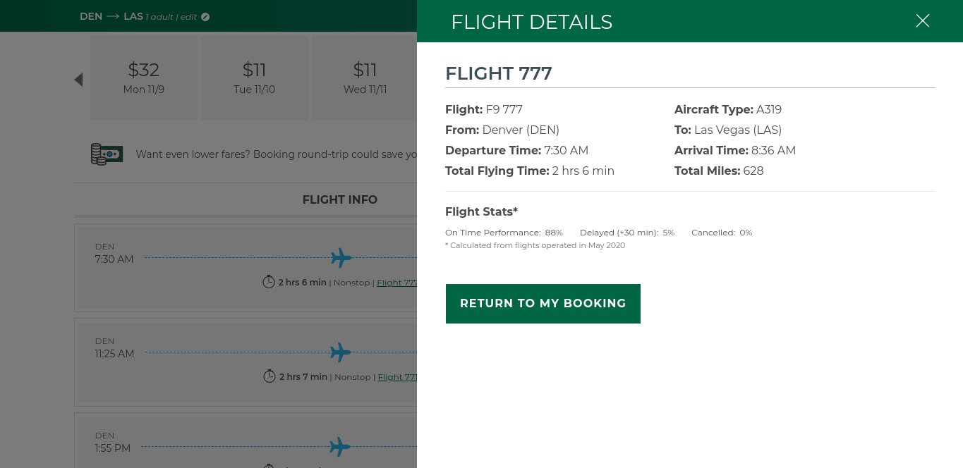This screenshot has height=468, width=963.
Task: Click Return To My Booking button
Action: tap(543, 304)
